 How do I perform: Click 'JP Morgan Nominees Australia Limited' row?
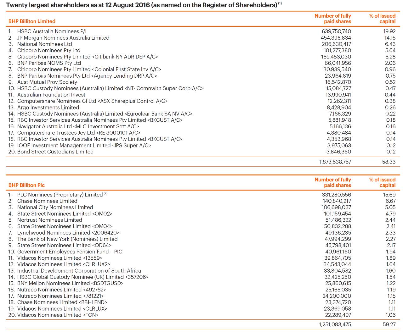point(63,38)
